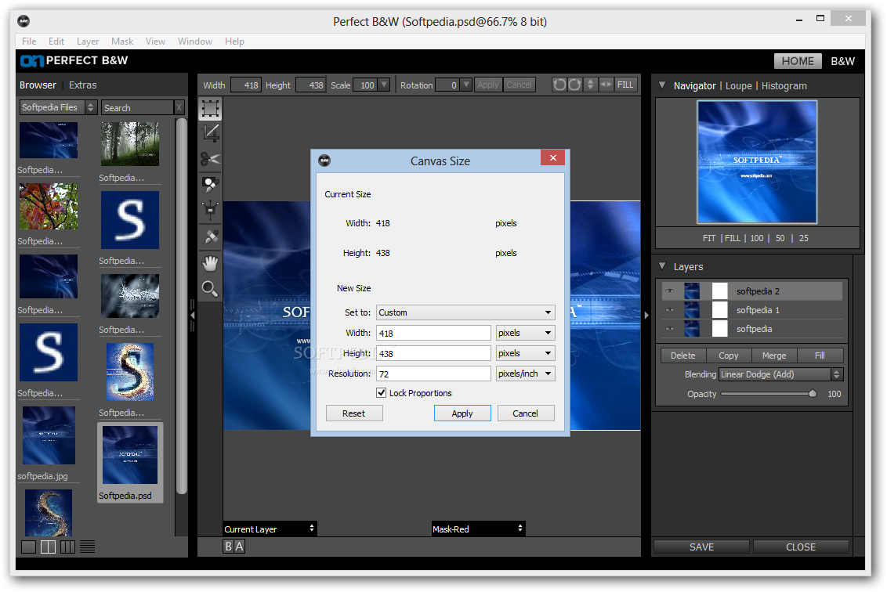The image size is (887, 592).
Task: Toggle the B before preview button
Action: 229,547
